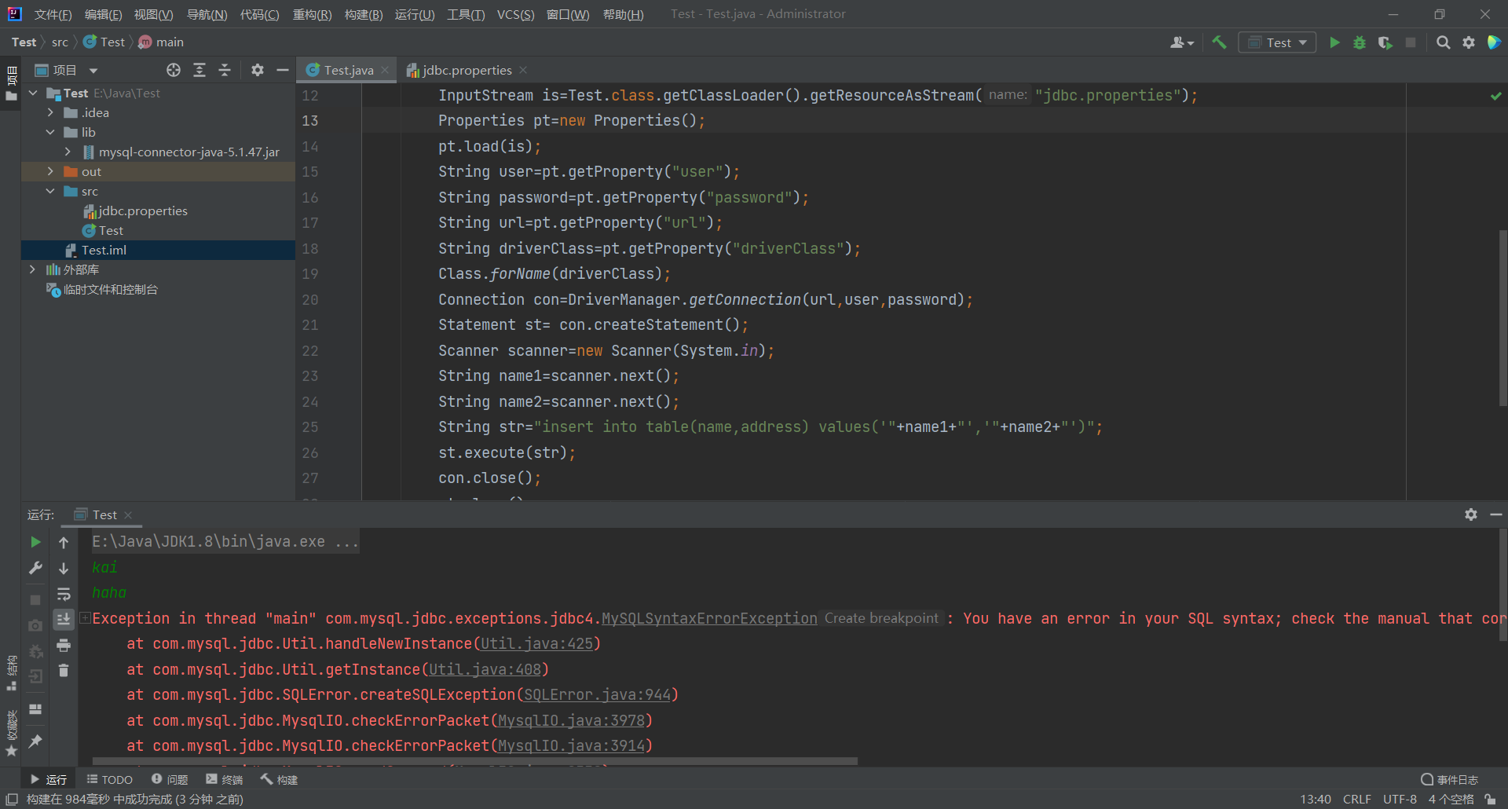The width and height of the screenshot is (1508, 809).
Task: Click console horizontal scrollbar
Action: point(474,761)
